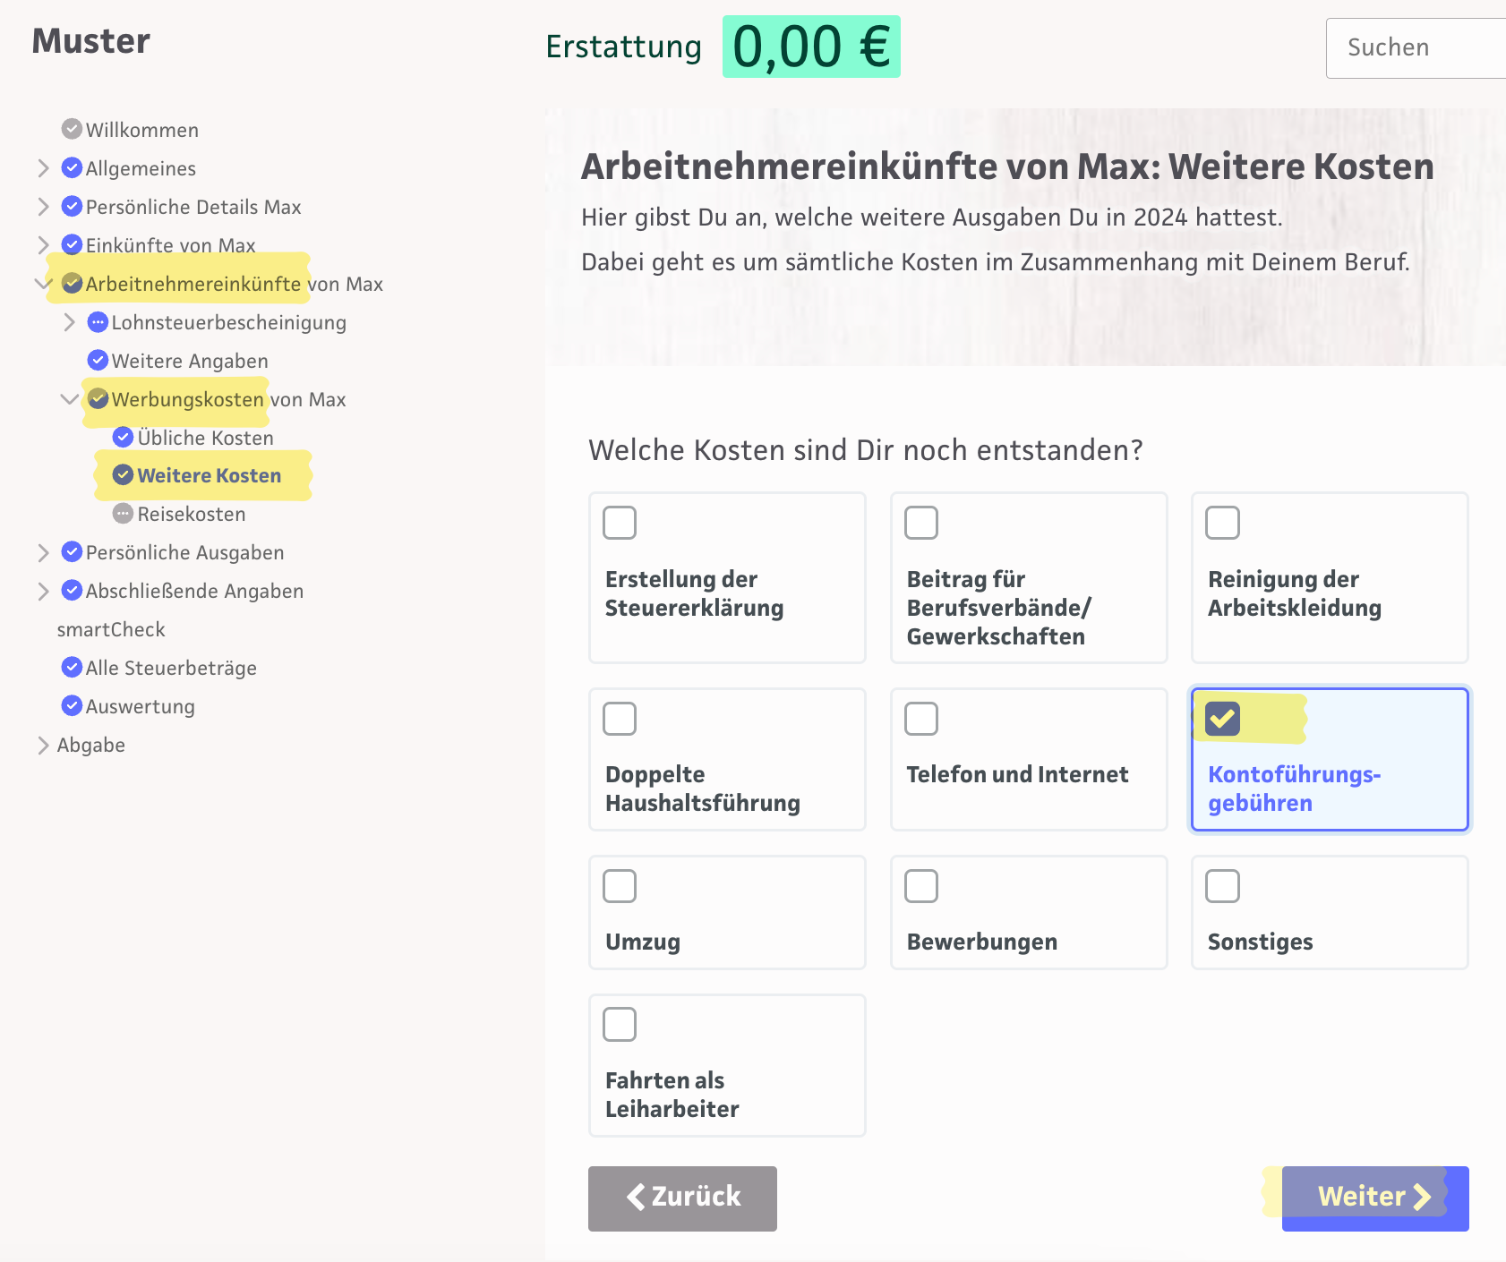Open the smartCheck navigation item
Image resolution: width=1506 pixels, height=1262 pixels.
pos(111,629)
